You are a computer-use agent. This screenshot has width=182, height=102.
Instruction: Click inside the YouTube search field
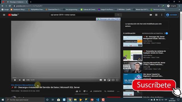point(82,15)
